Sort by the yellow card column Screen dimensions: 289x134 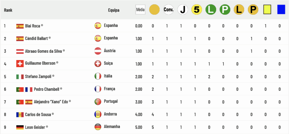point(267,9)
